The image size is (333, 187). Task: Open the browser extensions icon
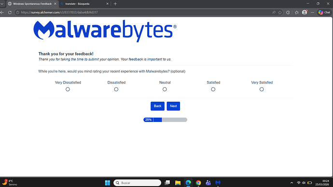tap(288, 13)
